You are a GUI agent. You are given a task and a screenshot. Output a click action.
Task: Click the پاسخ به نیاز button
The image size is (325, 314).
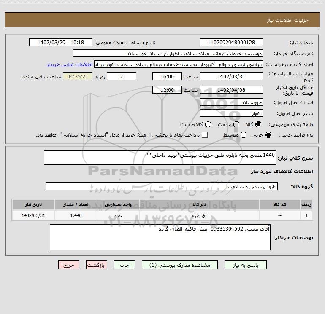[x=245, y=265]
